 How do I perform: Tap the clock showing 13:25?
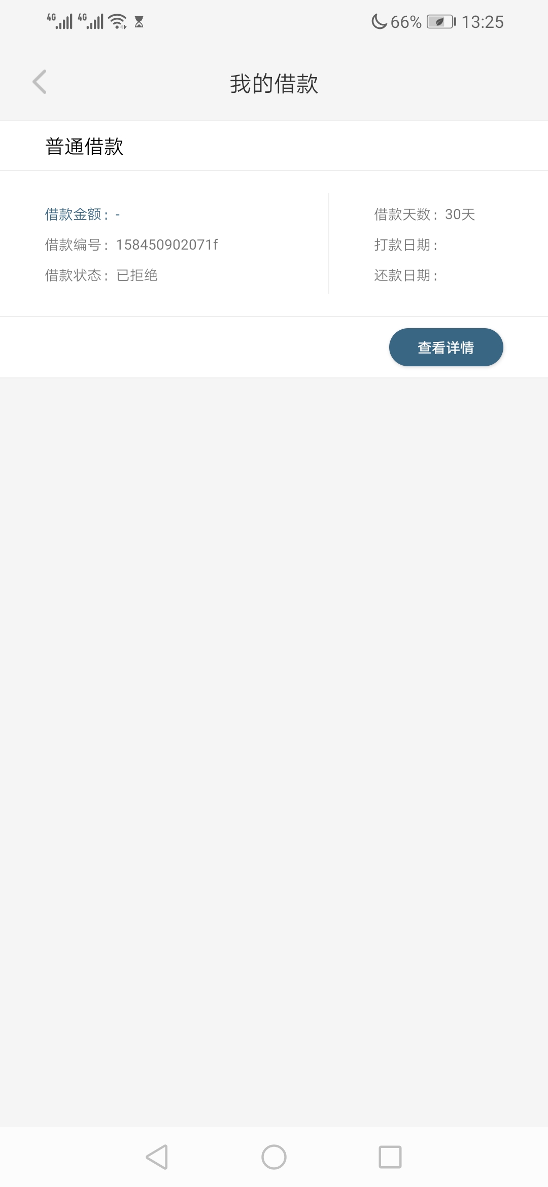483,22
